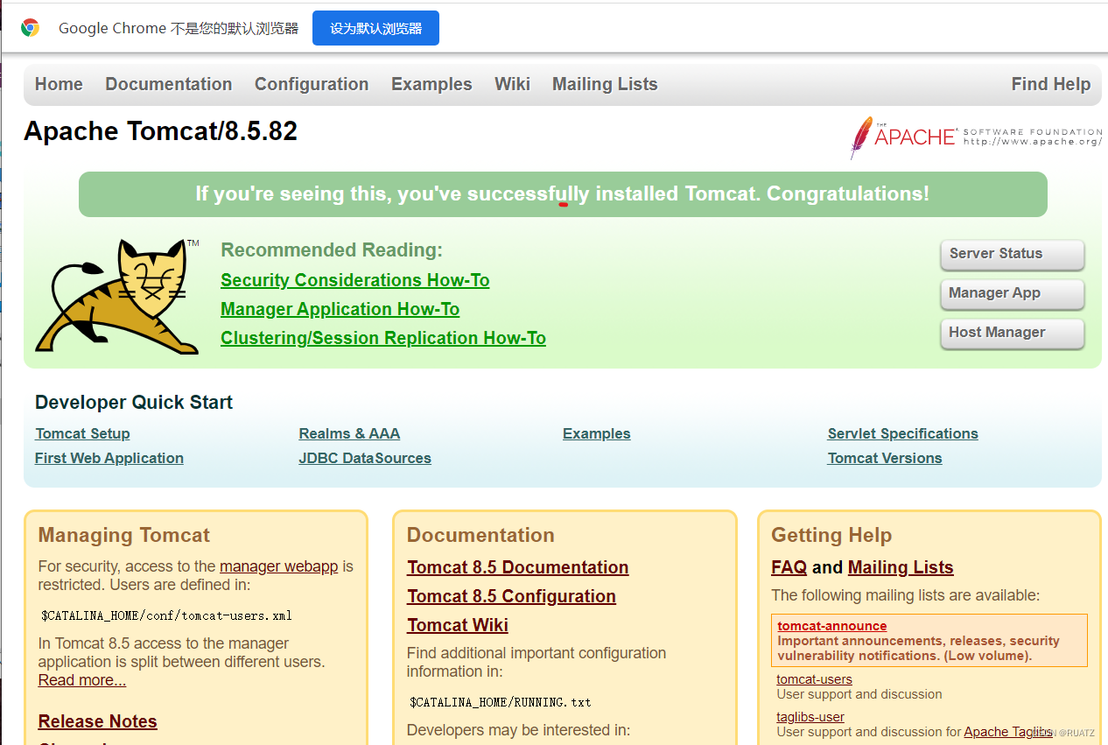Click the Managing Tomcat heading
The width and height of the screenshot is (1108, 745).
pos(124,536)
